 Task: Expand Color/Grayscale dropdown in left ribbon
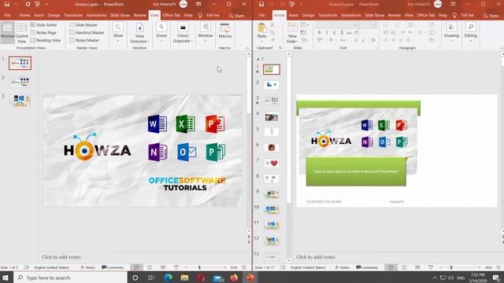pos(183,33)
